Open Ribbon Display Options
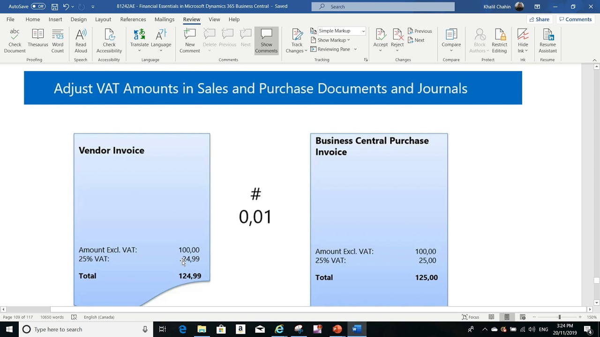The height and width of the screenshot is (337, 600). coord(537,7)
